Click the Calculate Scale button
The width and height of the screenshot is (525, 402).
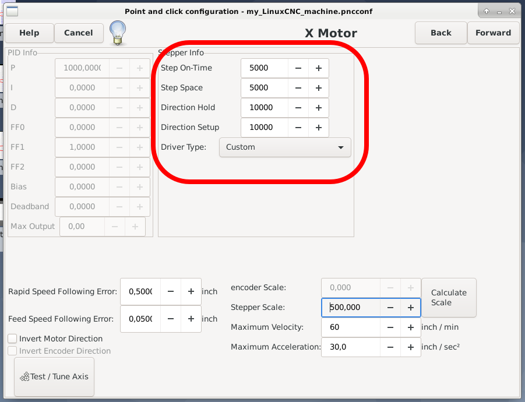click(449, 297)
